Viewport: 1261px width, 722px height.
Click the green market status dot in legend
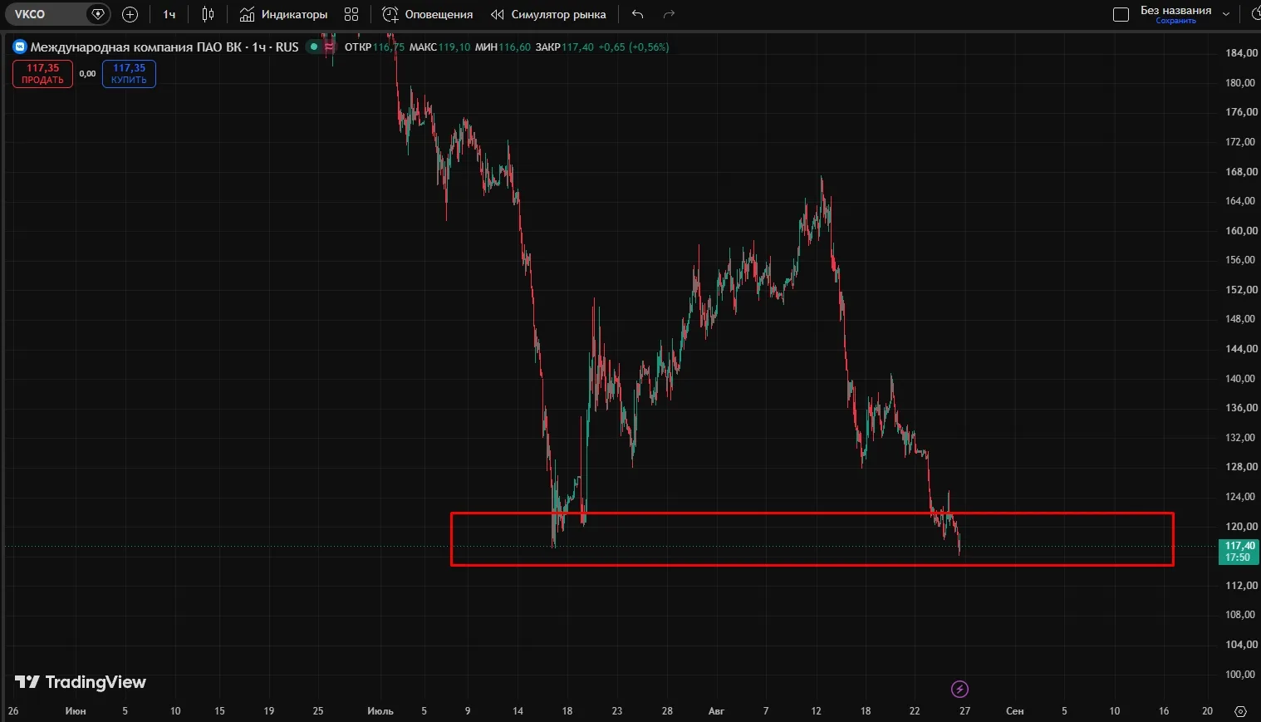point(313,47)
